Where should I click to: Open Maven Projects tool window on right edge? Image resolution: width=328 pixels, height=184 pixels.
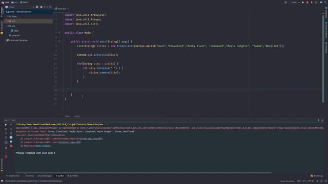(326, 30)
